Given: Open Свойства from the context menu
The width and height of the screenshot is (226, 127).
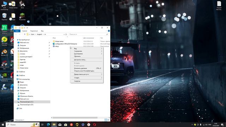Looking at the screenshot, I should 87,81.
